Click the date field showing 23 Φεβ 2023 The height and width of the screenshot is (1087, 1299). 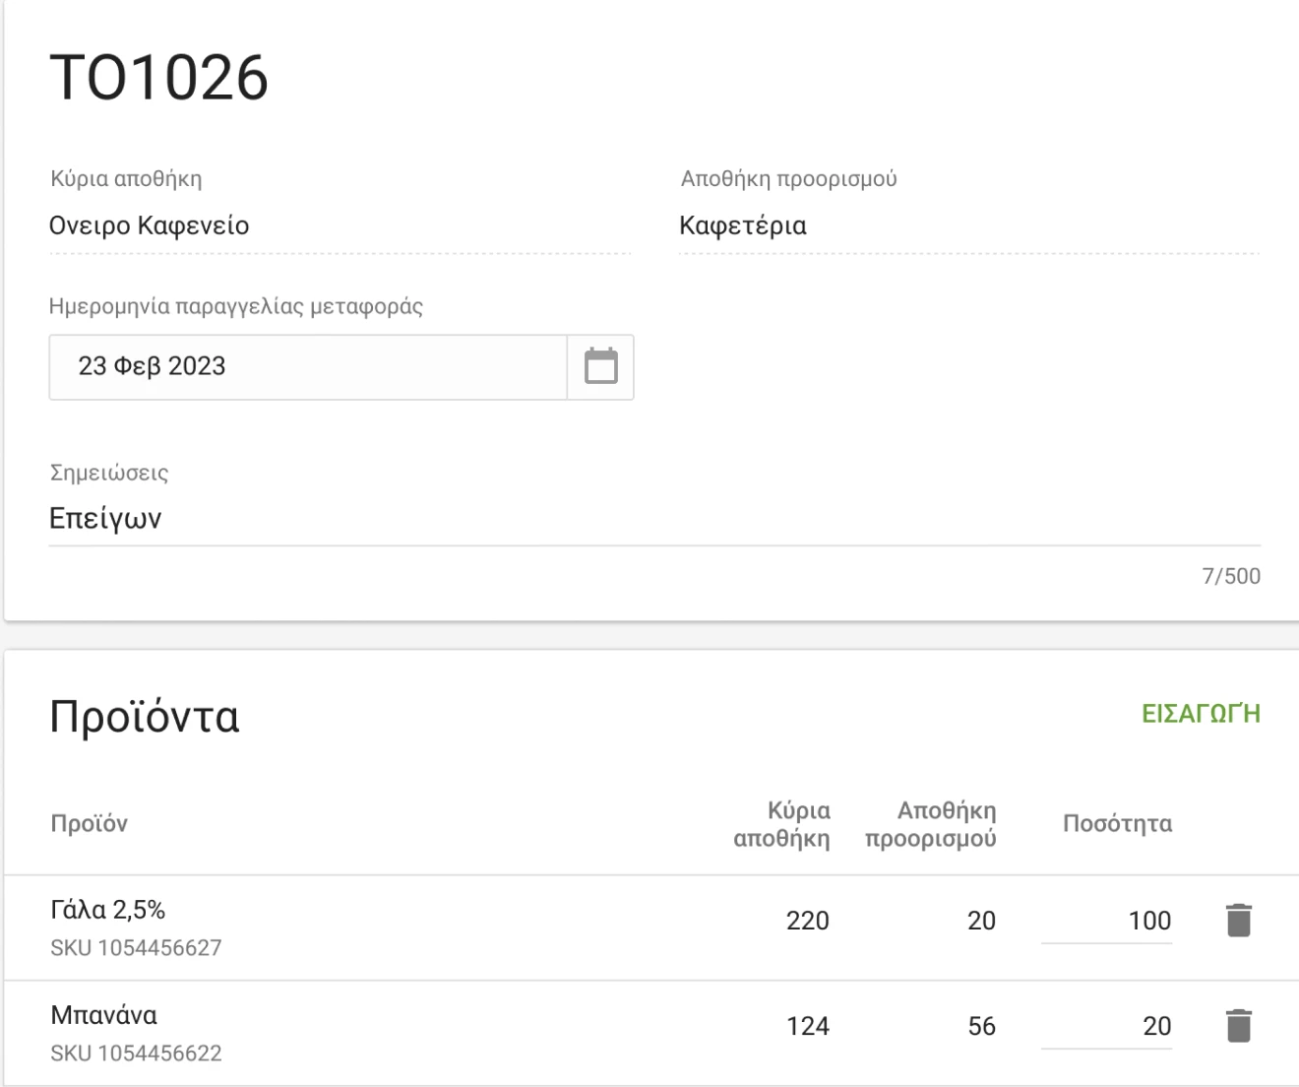pyautogui.click(x=307, y=366)
